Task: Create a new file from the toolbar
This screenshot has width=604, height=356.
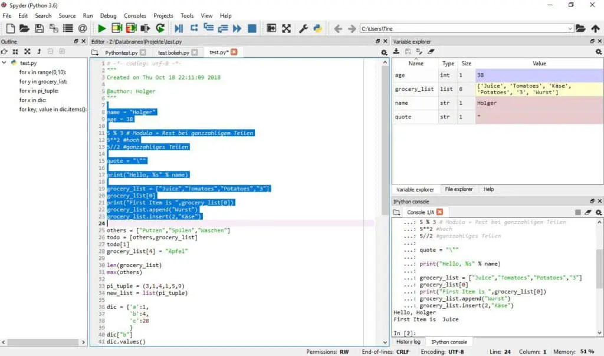Action: 11,28
